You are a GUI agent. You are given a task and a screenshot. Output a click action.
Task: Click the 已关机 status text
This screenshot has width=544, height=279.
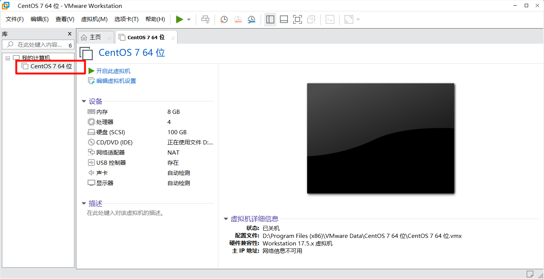click(271, 228)
